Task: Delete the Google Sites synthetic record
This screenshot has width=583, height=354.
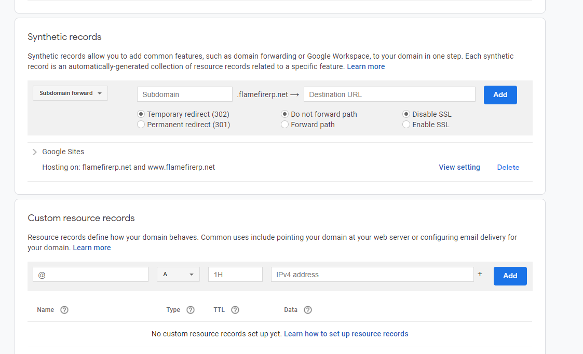Action: (x=508, y=167)
